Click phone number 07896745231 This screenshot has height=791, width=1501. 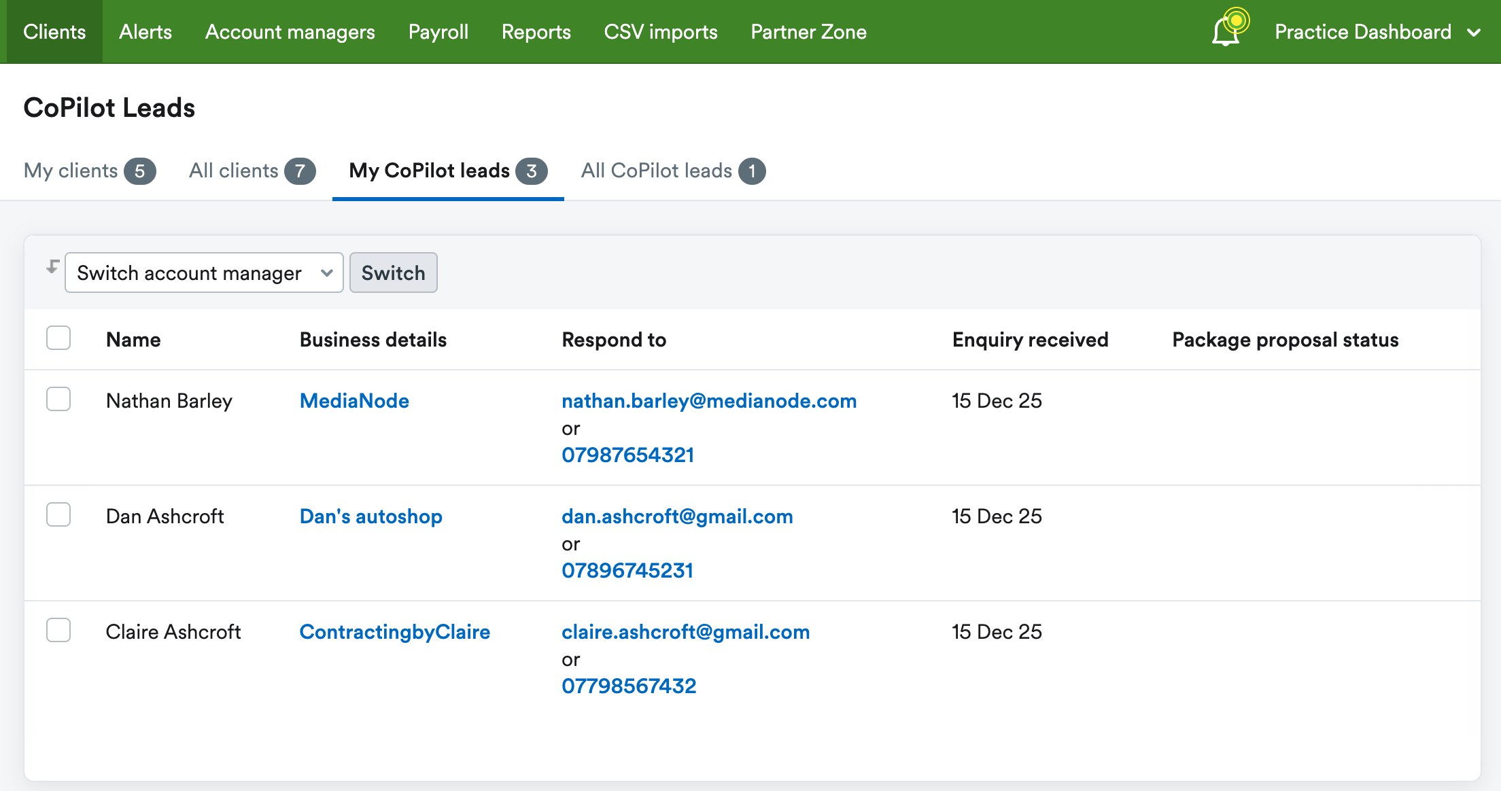pyautogui.click(x=627, y=570)
